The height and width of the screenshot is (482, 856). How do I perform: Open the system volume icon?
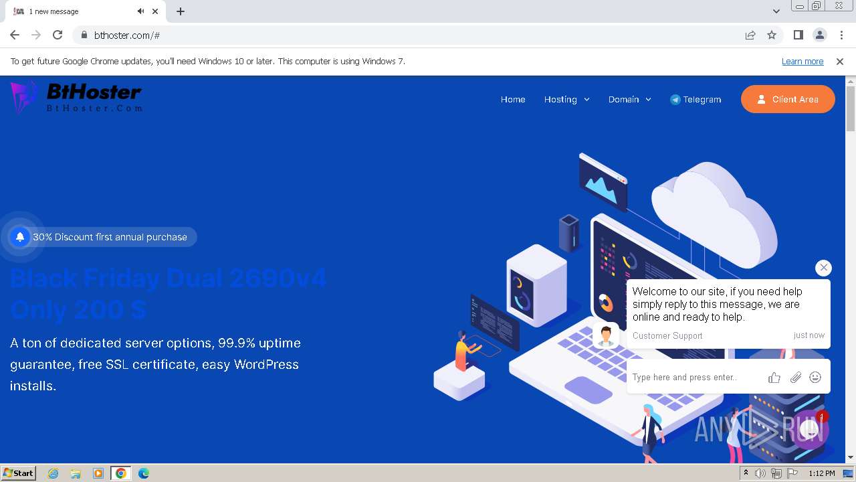pos(760,473)
